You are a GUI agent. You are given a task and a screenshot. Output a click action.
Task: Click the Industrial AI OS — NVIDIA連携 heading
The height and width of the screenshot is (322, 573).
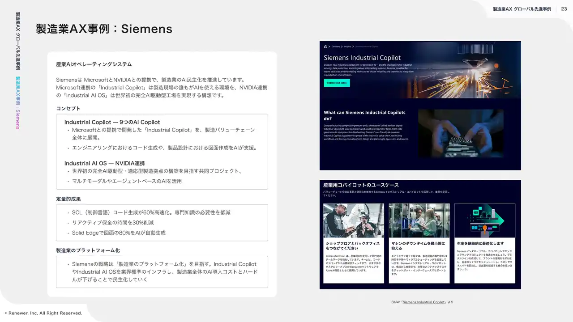pyautogui.click(x=104, y=163)
